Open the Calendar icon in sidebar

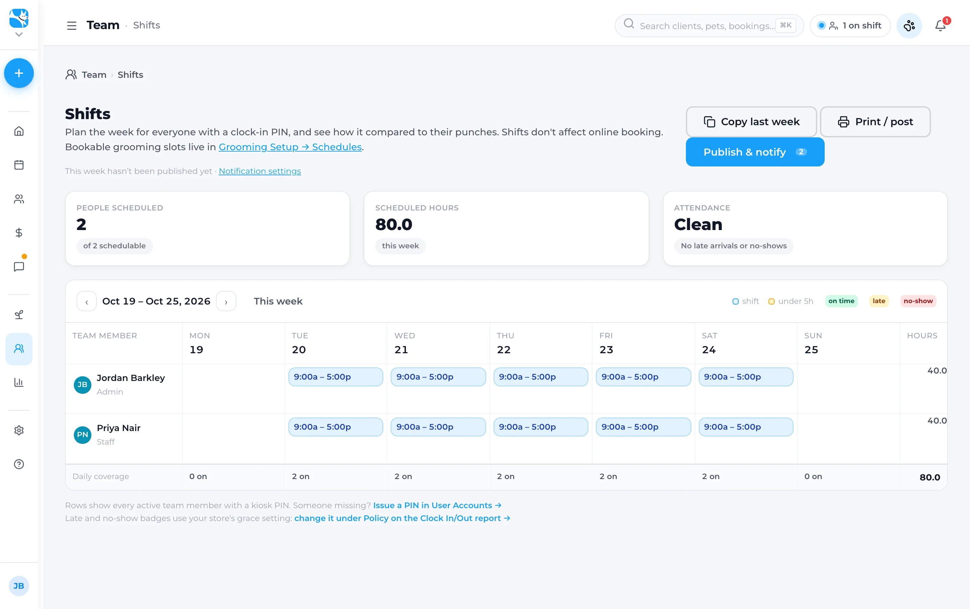click(19, 165)
